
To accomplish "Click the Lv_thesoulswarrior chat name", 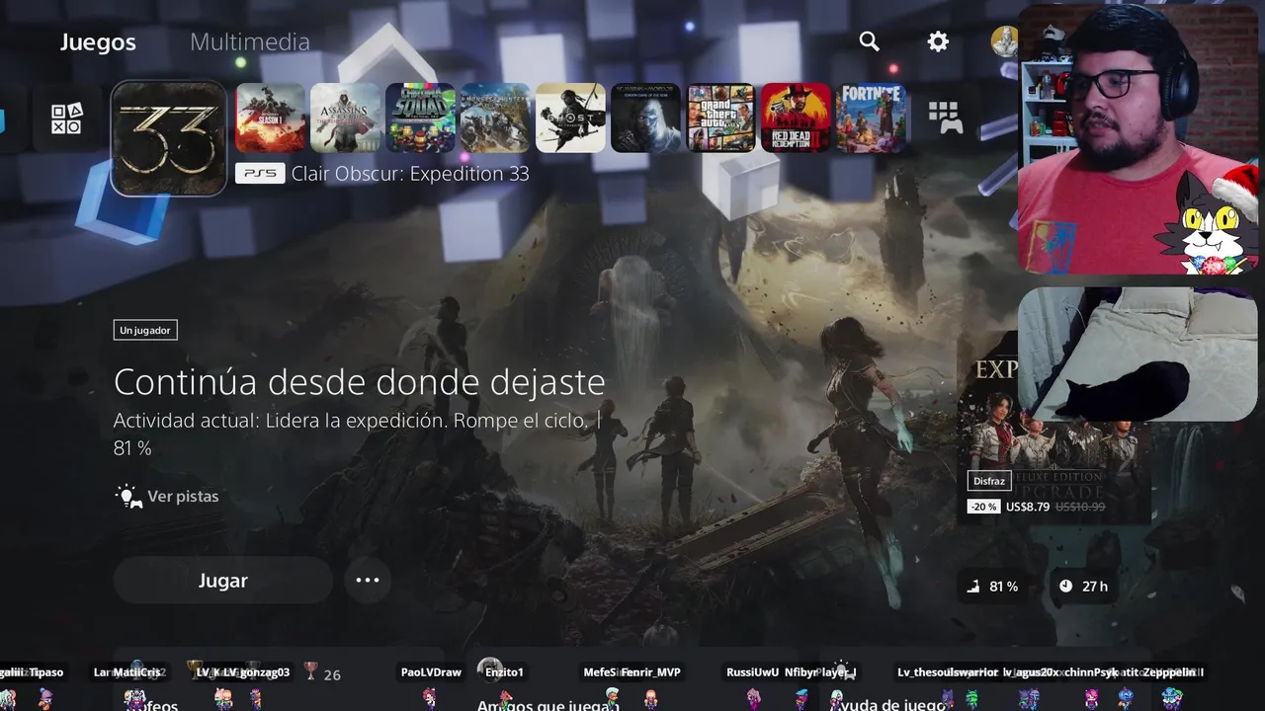I will click(x=947, y=672).
